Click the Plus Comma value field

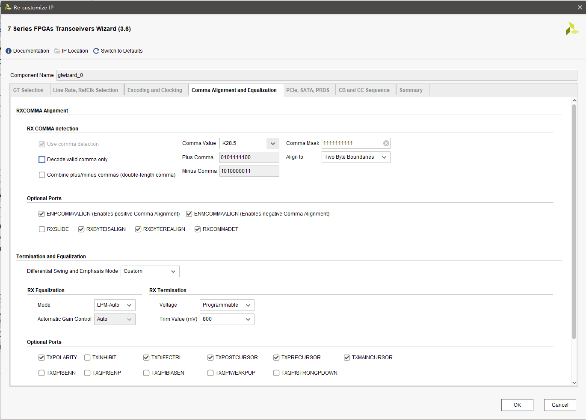pos(249,157)
